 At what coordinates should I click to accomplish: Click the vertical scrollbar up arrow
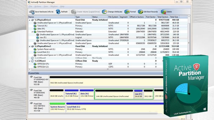(189, 17)
